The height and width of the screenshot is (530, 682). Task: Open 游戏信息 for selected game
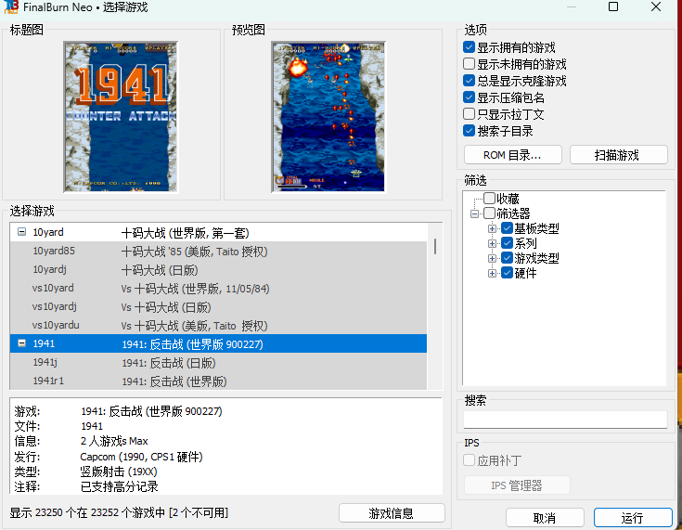coord(392,513)
